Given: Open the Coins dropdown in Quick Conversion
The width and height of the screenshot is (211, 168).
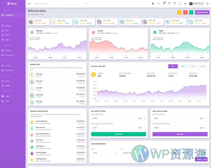Looking at the screenshot, I should click(105, 153).
